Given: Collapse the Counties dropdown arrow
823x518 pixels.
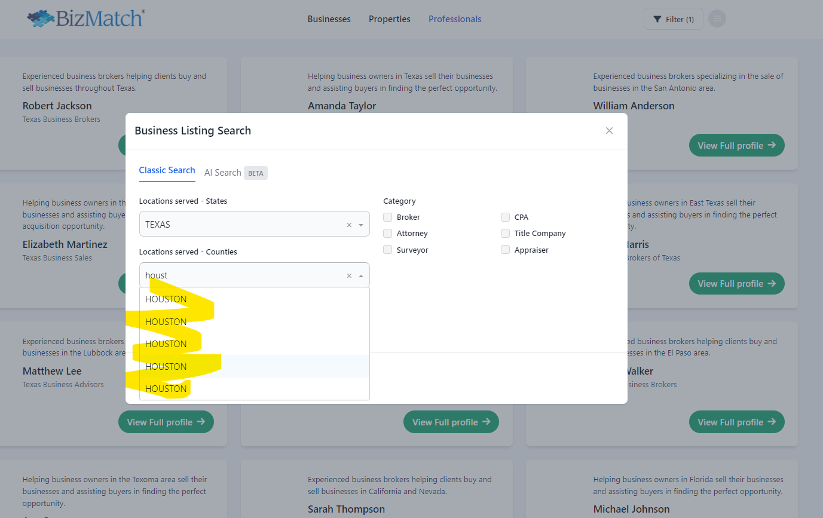Looking at the screenshot, I should coord(361,276).
